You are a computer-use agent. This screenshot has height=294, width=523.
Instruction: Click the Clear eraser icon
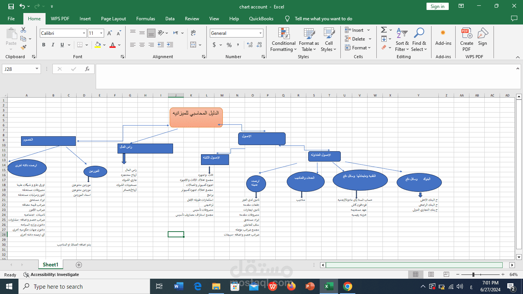click(x=384, y=47)
